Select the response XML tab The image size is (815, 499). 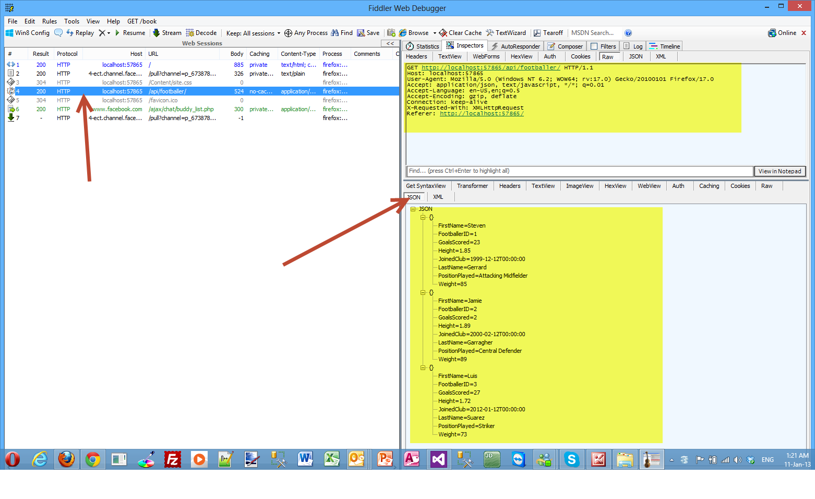click(438, 197)
